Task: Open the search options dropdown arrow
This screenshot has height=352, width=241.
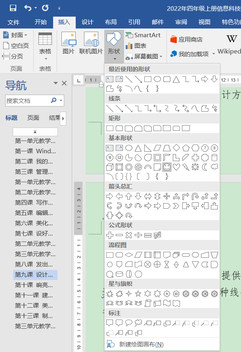Action: point(61,101)
